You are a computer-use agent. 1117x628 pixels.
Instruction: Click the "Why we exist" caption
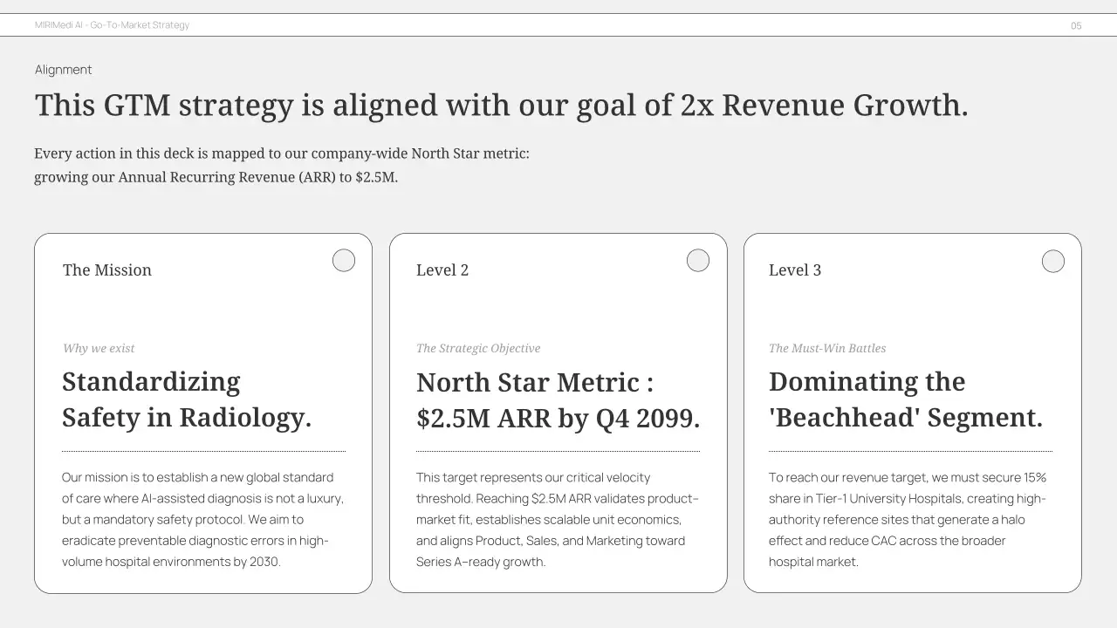coord(99,349)
